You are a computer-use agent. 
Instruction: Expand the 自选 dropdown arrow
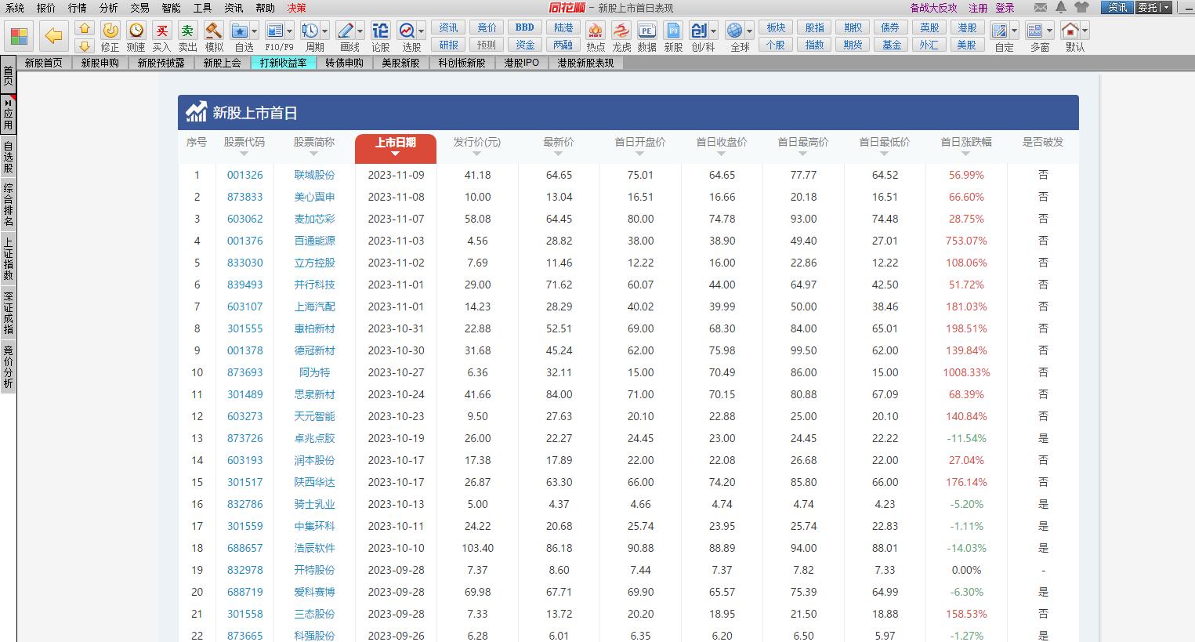tap(255, 31)
